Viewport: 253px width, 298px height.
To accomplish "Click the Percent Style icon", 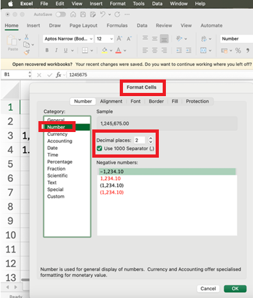I will tap(238, 51).
